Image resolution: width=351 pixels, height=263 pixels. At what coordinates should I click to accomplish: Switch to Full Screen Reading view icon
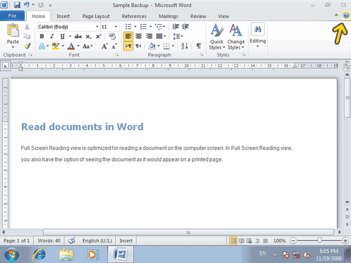coord(241,241)
